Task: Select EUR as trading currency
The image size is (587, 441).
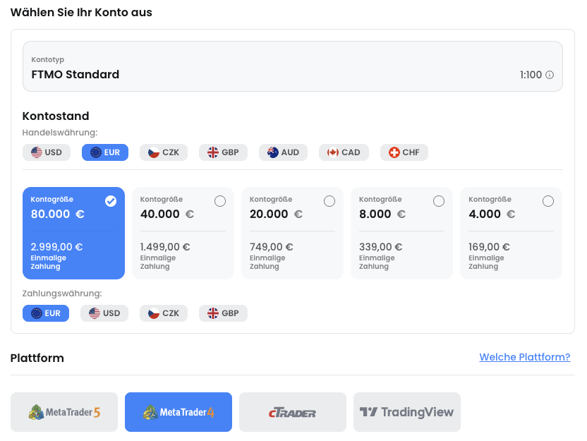Action: (x=105, y=152)
